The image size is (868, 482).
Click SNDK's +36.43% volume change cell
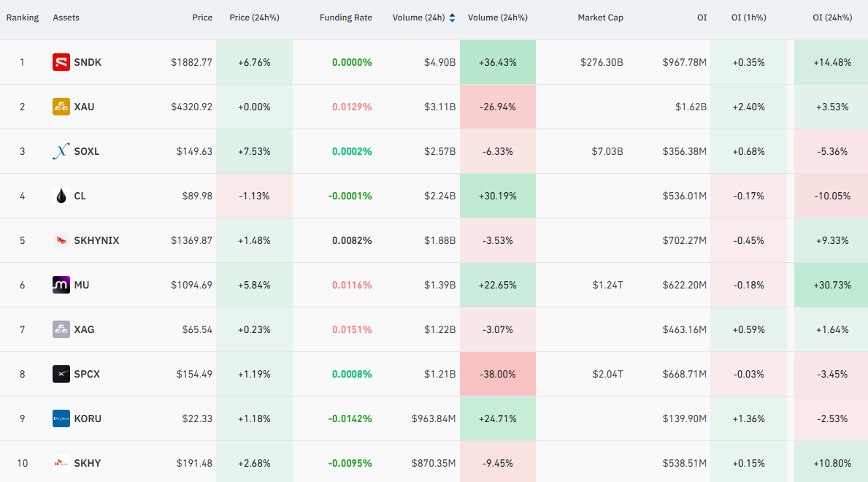coord(498,62)
